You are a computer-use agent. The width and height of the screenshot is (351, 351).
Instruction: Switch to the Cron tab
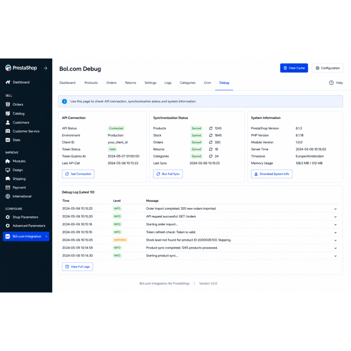pyautogui.click(x=207, y=82)
